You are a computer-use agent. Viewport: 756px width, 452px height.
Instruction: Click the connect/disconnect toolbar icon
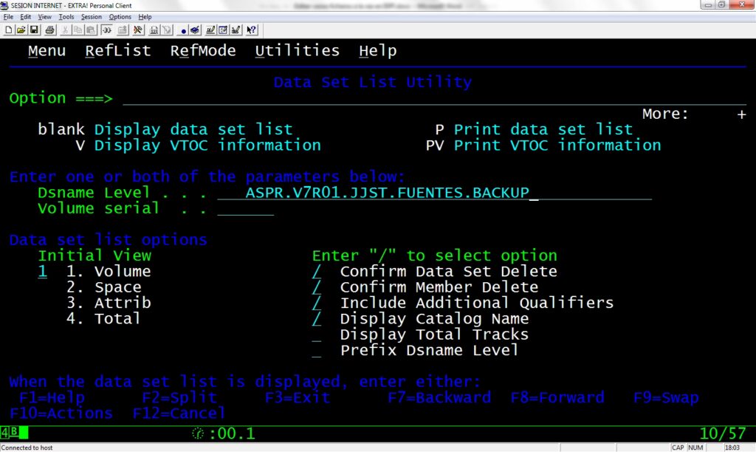pyautogui.click(x=106, y=30)
